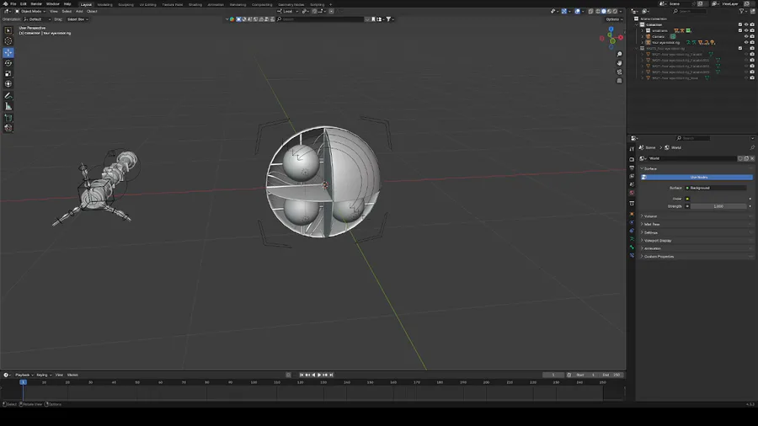Play the animation in timeline
This screenshot has width=758, height=426.
[319, 375]
